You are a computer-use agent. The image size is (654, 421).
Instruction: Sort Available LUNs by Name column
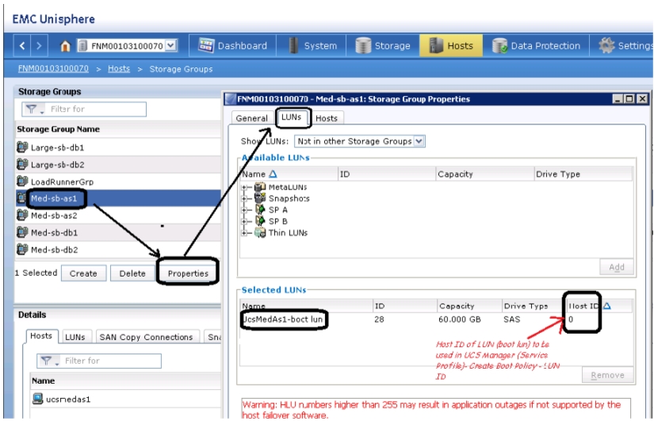point(289,174)
